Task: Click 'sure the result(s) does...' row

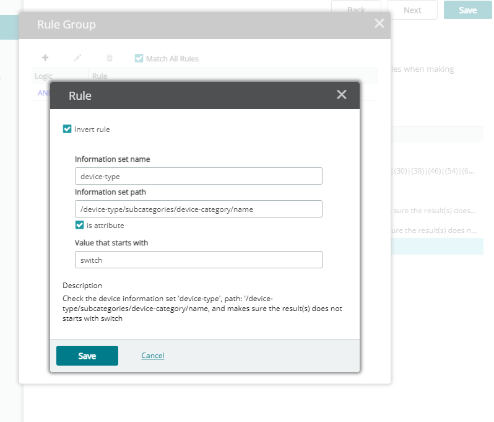Action: click(433, 211)
